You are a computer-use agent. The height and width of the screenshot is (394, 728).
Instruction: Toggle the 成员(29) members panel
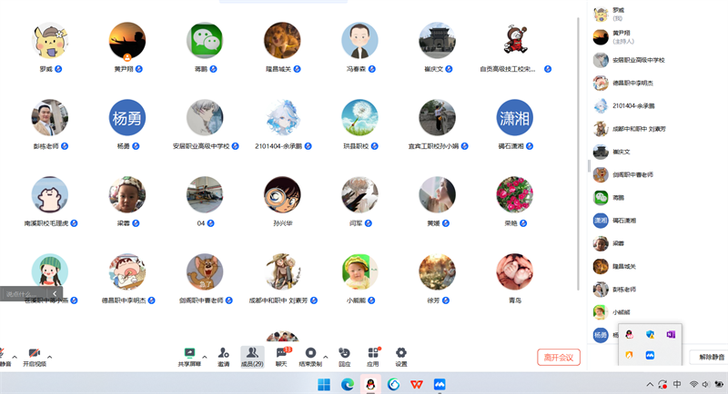click(251, 354)
